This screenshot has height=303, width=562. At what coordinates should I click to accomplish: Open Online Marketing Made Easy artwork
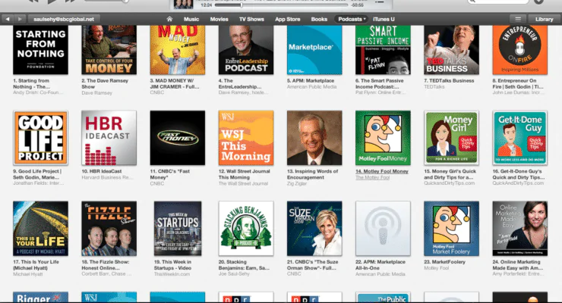pyautogui.click(x=519, y=228)
